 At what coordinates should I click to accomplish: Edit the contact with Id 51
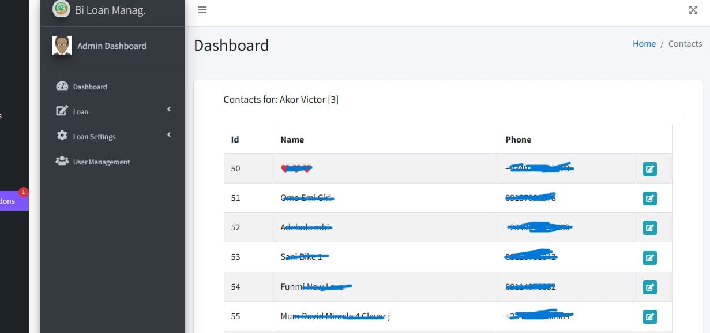pos(649,199)
